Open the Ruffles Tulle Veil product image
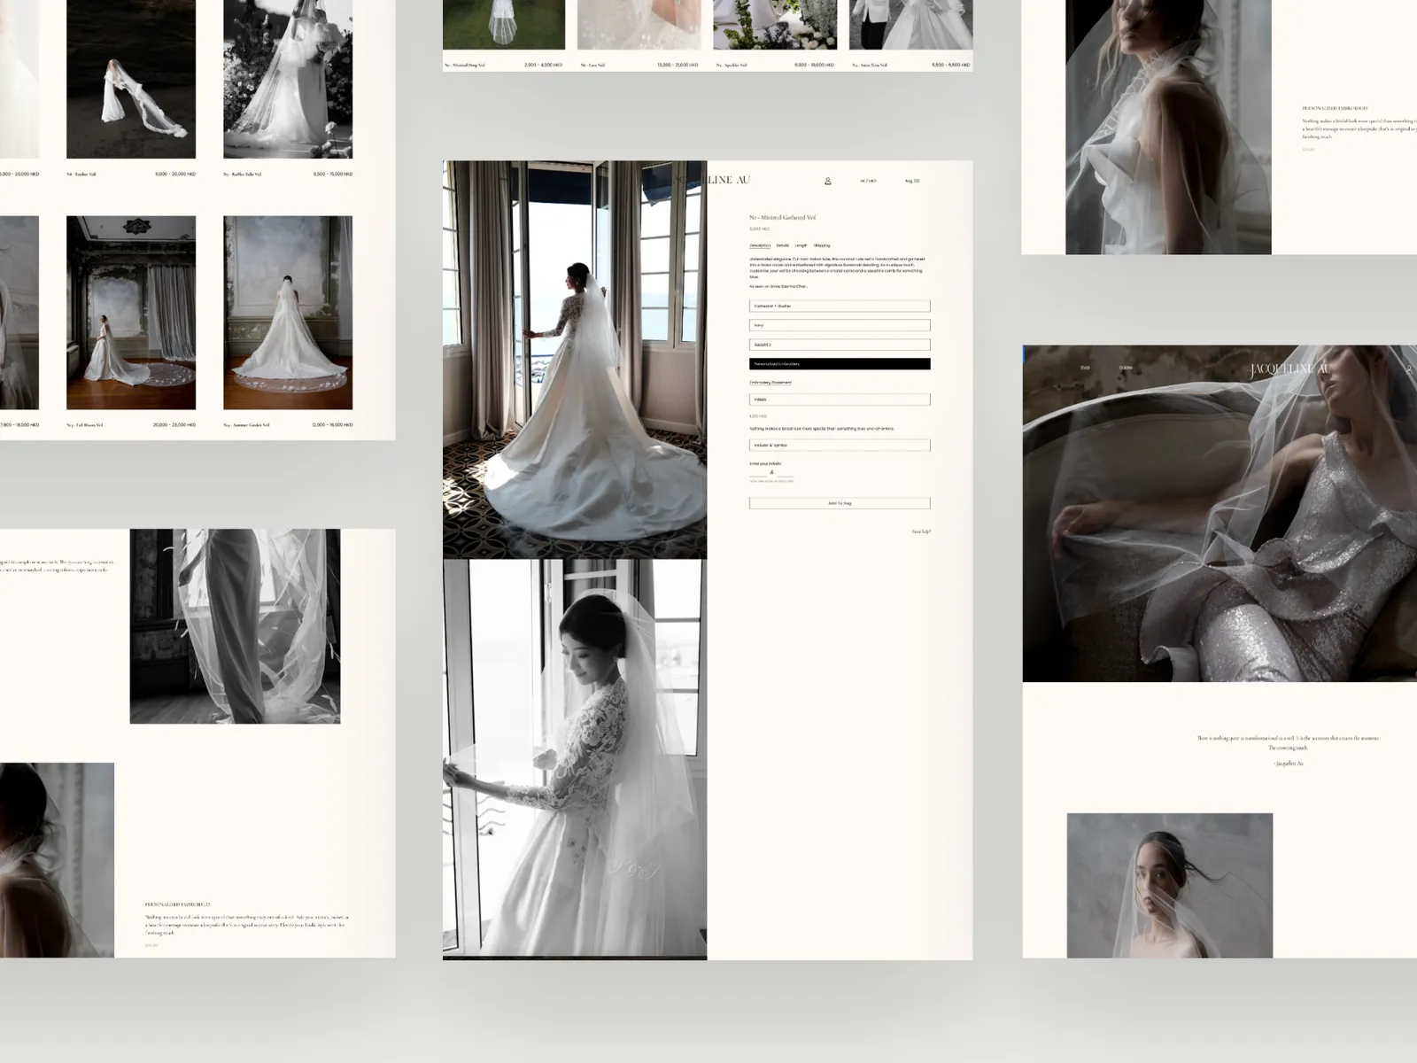This screenshot has height=1063, width=1417. point(288,79)
